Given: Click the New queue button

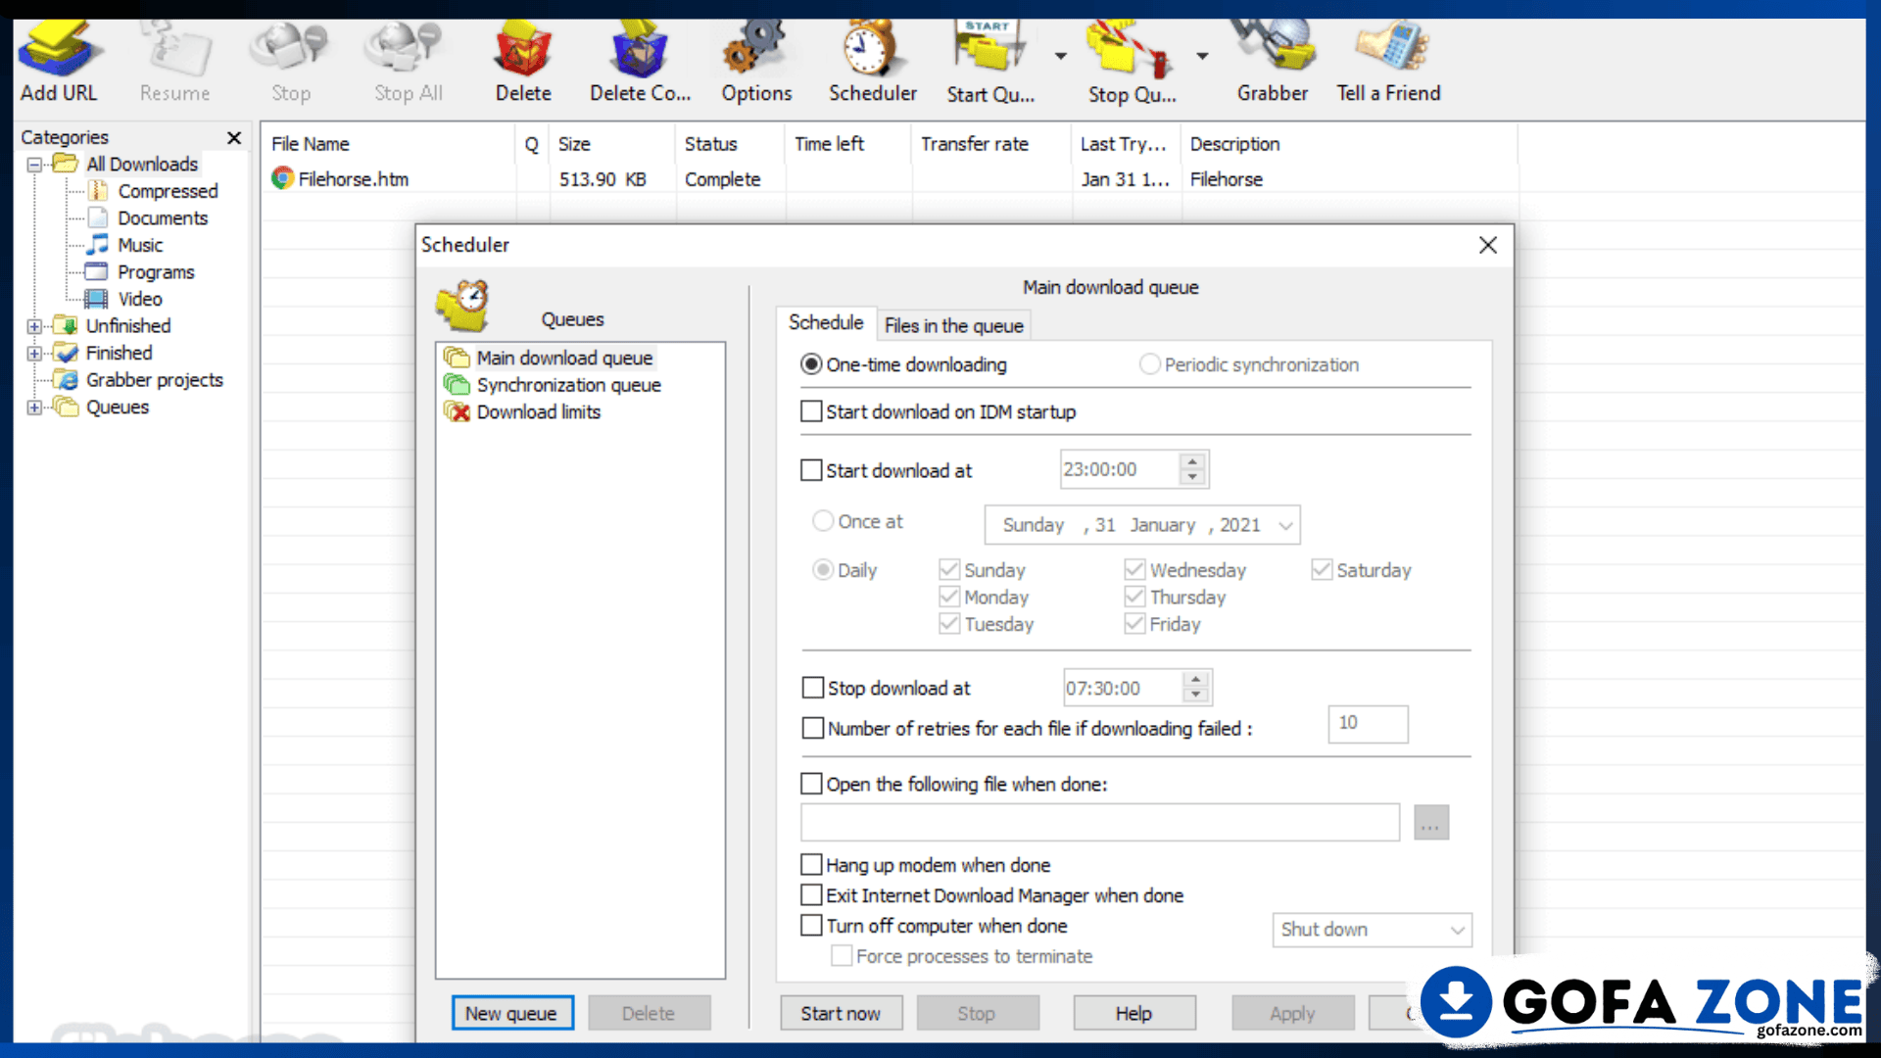Looking at the screenshot, I should 512,1013.
